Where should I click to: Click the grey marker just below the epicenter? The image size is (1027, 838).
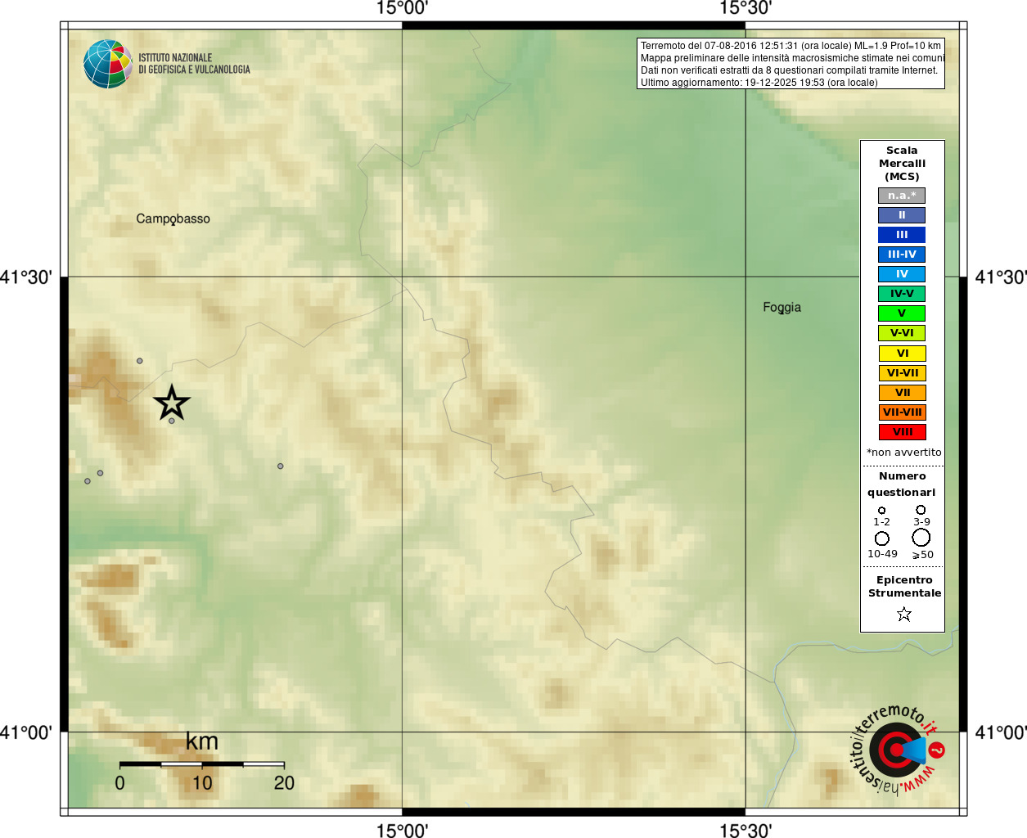click(x=172, y=421)
